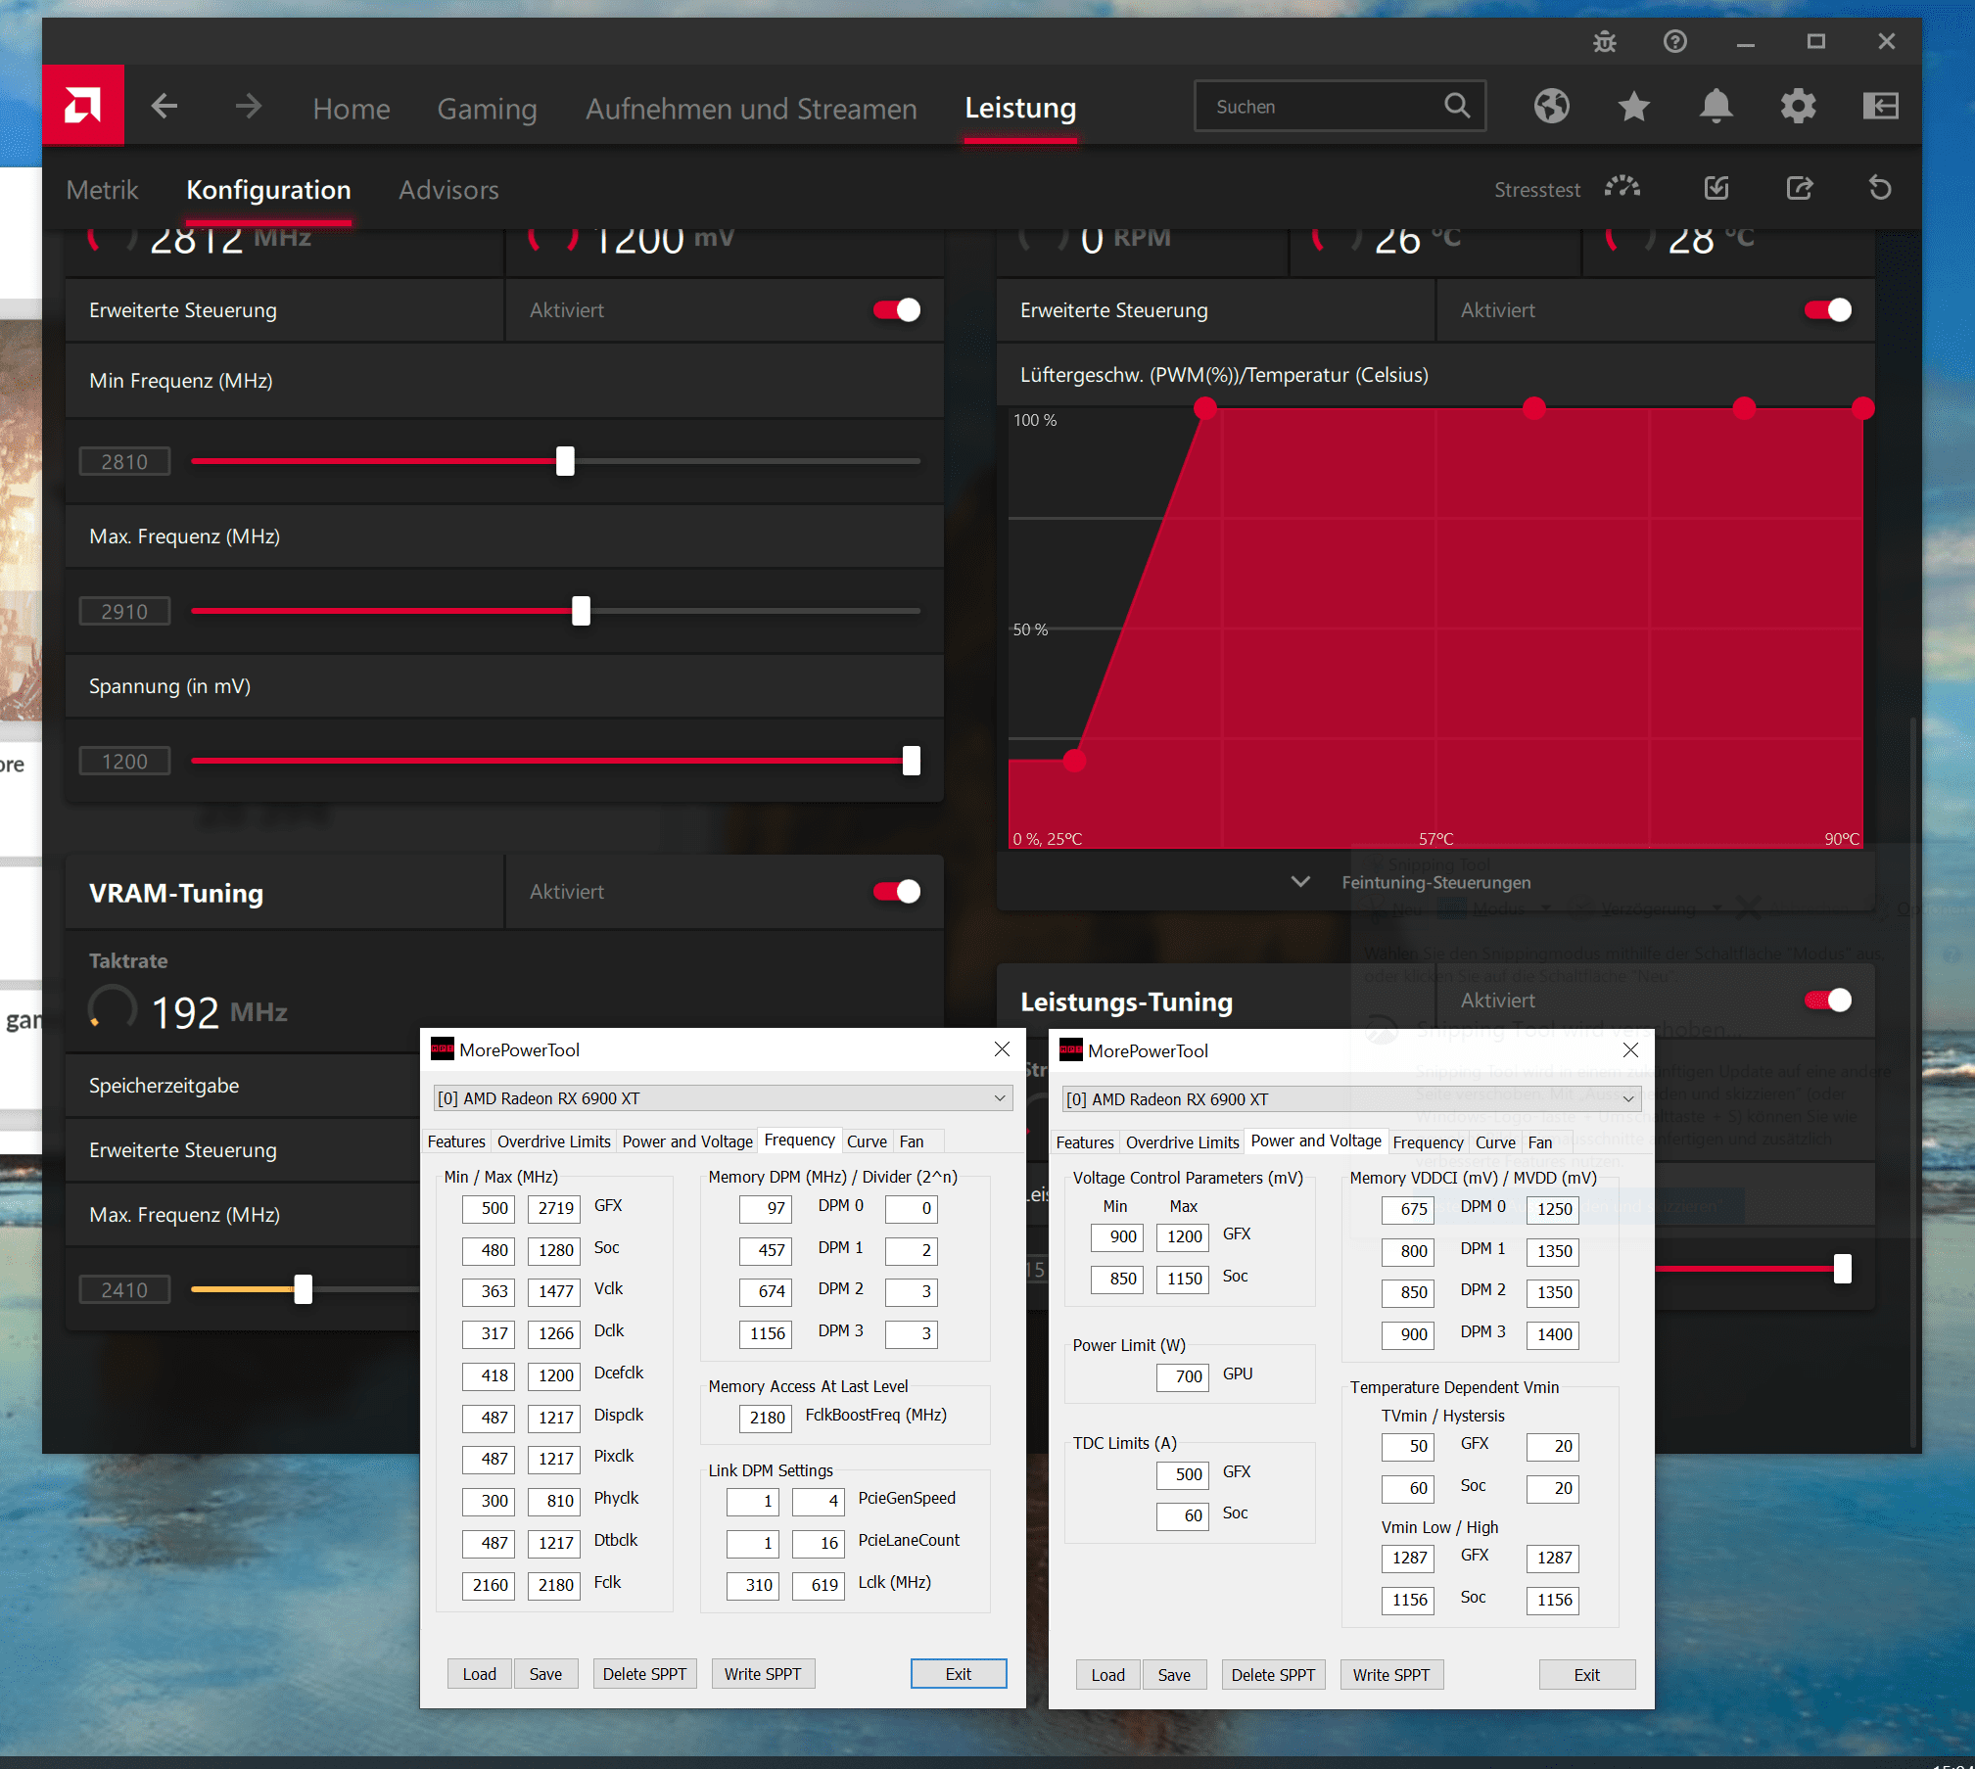
Task: Open the help question mark icon
Action: (x=1675, y=41)
